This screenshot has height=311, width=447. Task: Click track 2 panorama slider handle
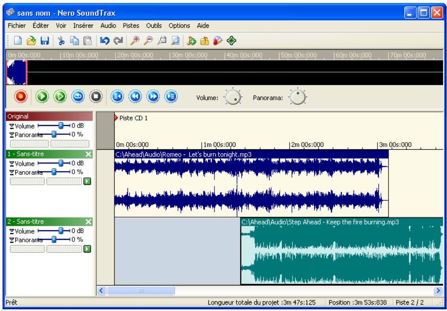click(54, 239)
